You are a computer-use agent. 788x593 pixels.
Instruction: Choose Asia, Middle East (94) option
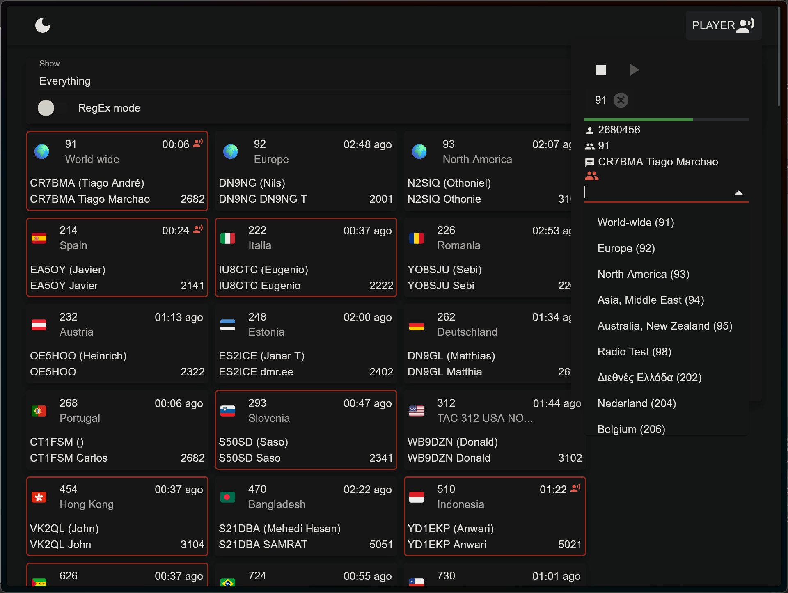point(651,300)
